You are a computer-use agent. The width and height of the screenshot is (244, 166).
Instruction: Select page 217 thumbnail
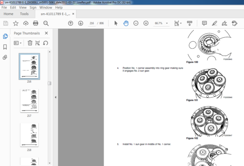point(29,101)
